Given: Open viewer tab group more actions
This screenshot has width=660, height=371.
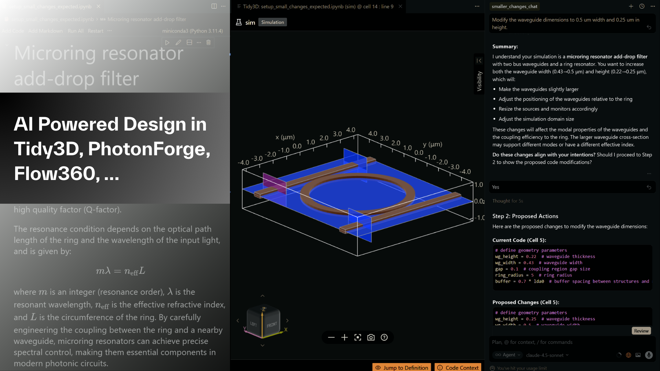Looking at the screenshot, I should (477, 6).
